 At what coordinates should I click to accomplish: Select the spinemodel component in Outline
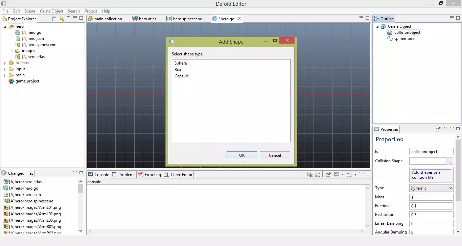(405, 39)
